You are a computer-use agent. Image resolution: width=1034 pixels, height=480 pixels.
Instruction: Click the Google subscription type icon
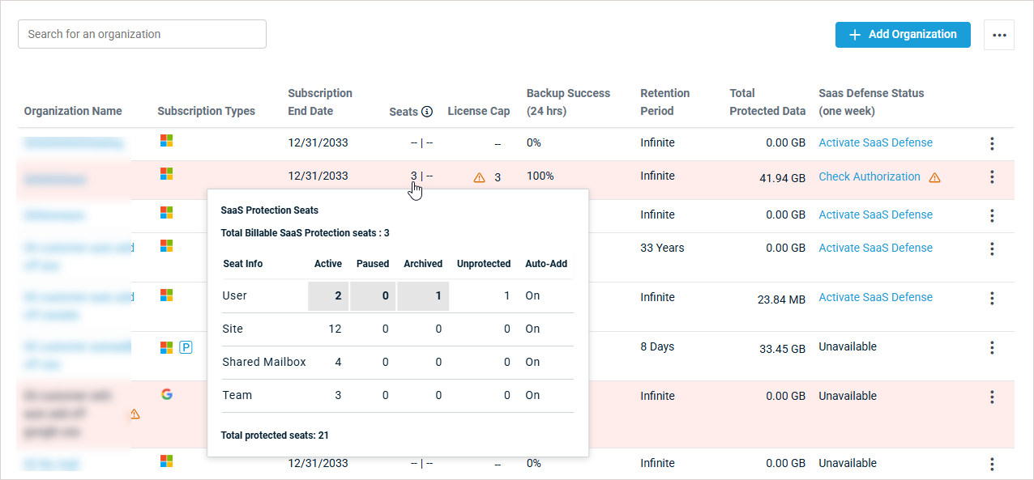(167, 394)
